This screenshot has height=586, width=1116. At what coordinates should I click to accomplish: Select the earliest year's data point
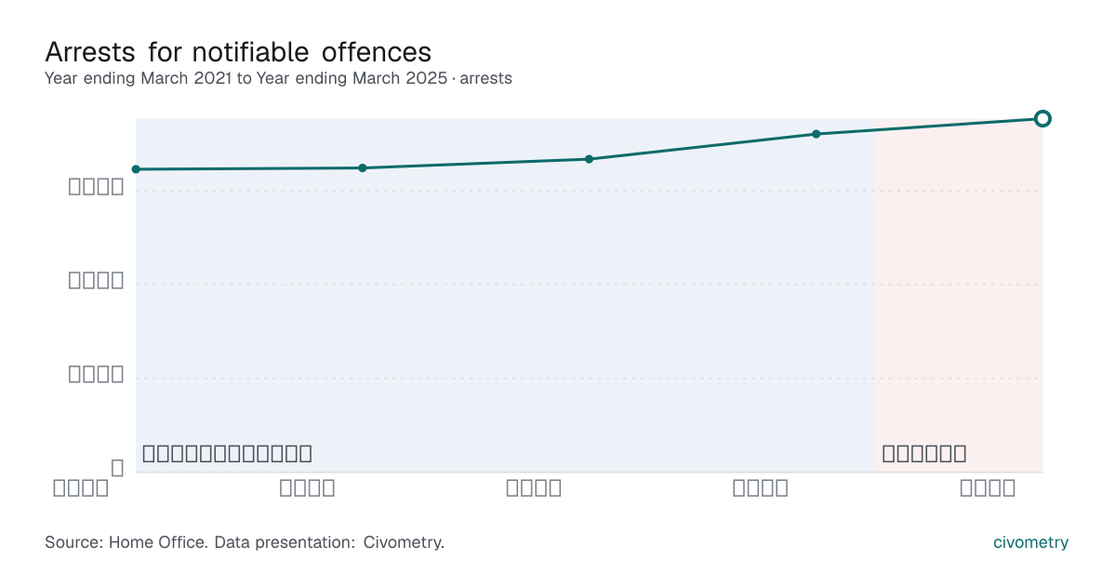pos(136,169)
